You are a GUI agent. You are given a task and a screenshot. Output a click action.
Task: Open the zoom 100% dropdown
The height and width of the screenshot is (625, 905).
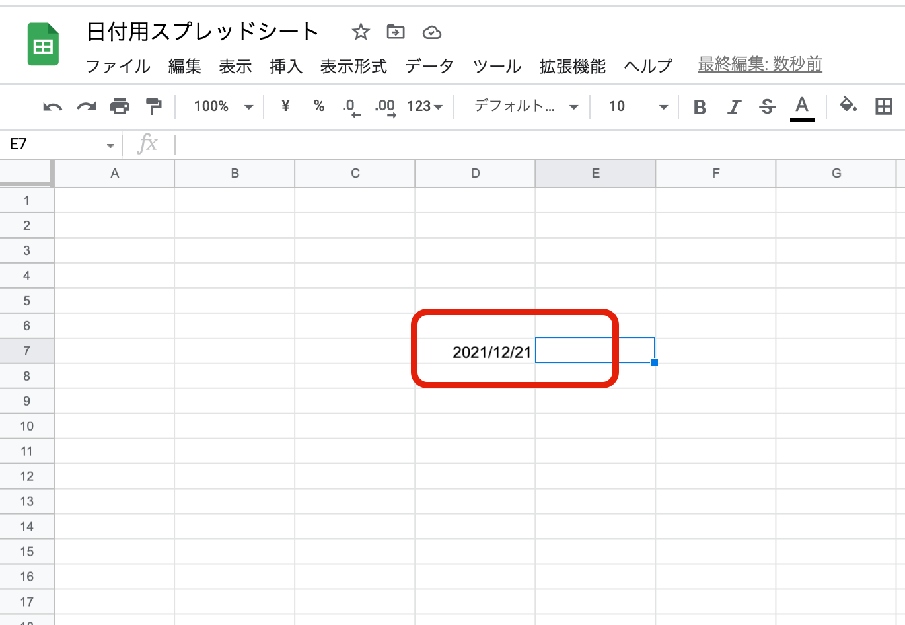pyautogui.click(x=223, y=106)
